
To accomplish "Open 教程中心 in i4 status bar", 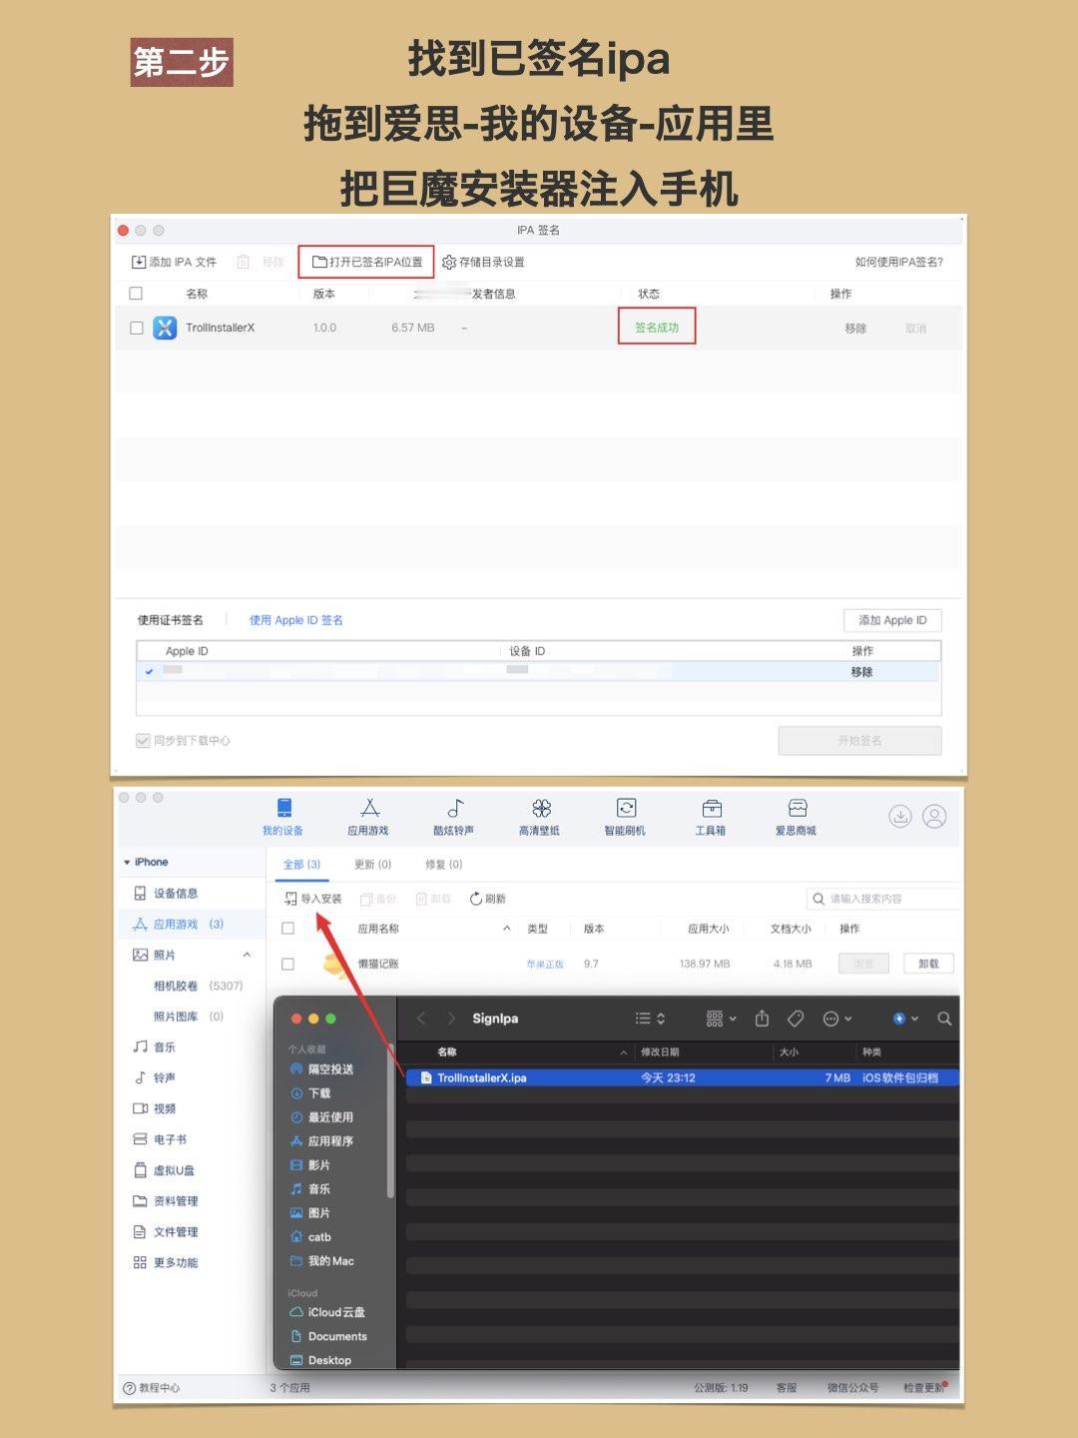I will pyautogui.click(x=152, y=1388).
